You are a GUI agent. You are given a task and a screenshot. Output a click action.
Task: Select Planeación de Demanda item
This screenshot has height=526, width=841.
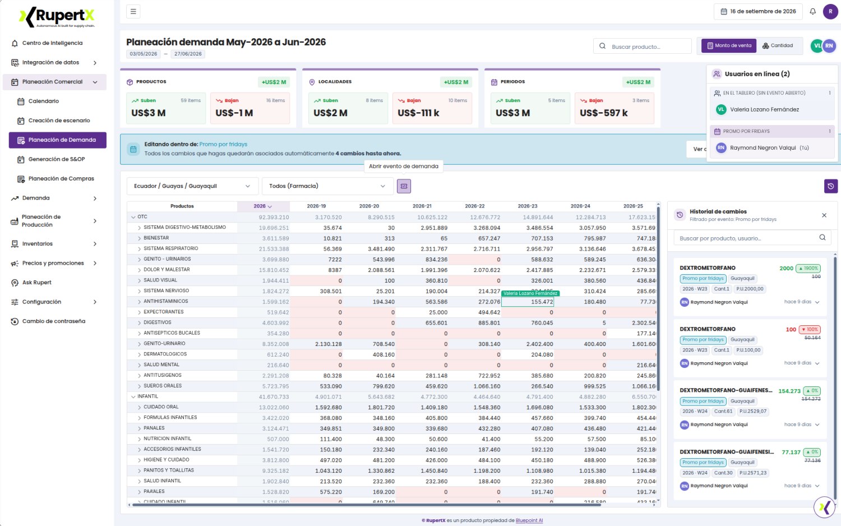[58, 140]
